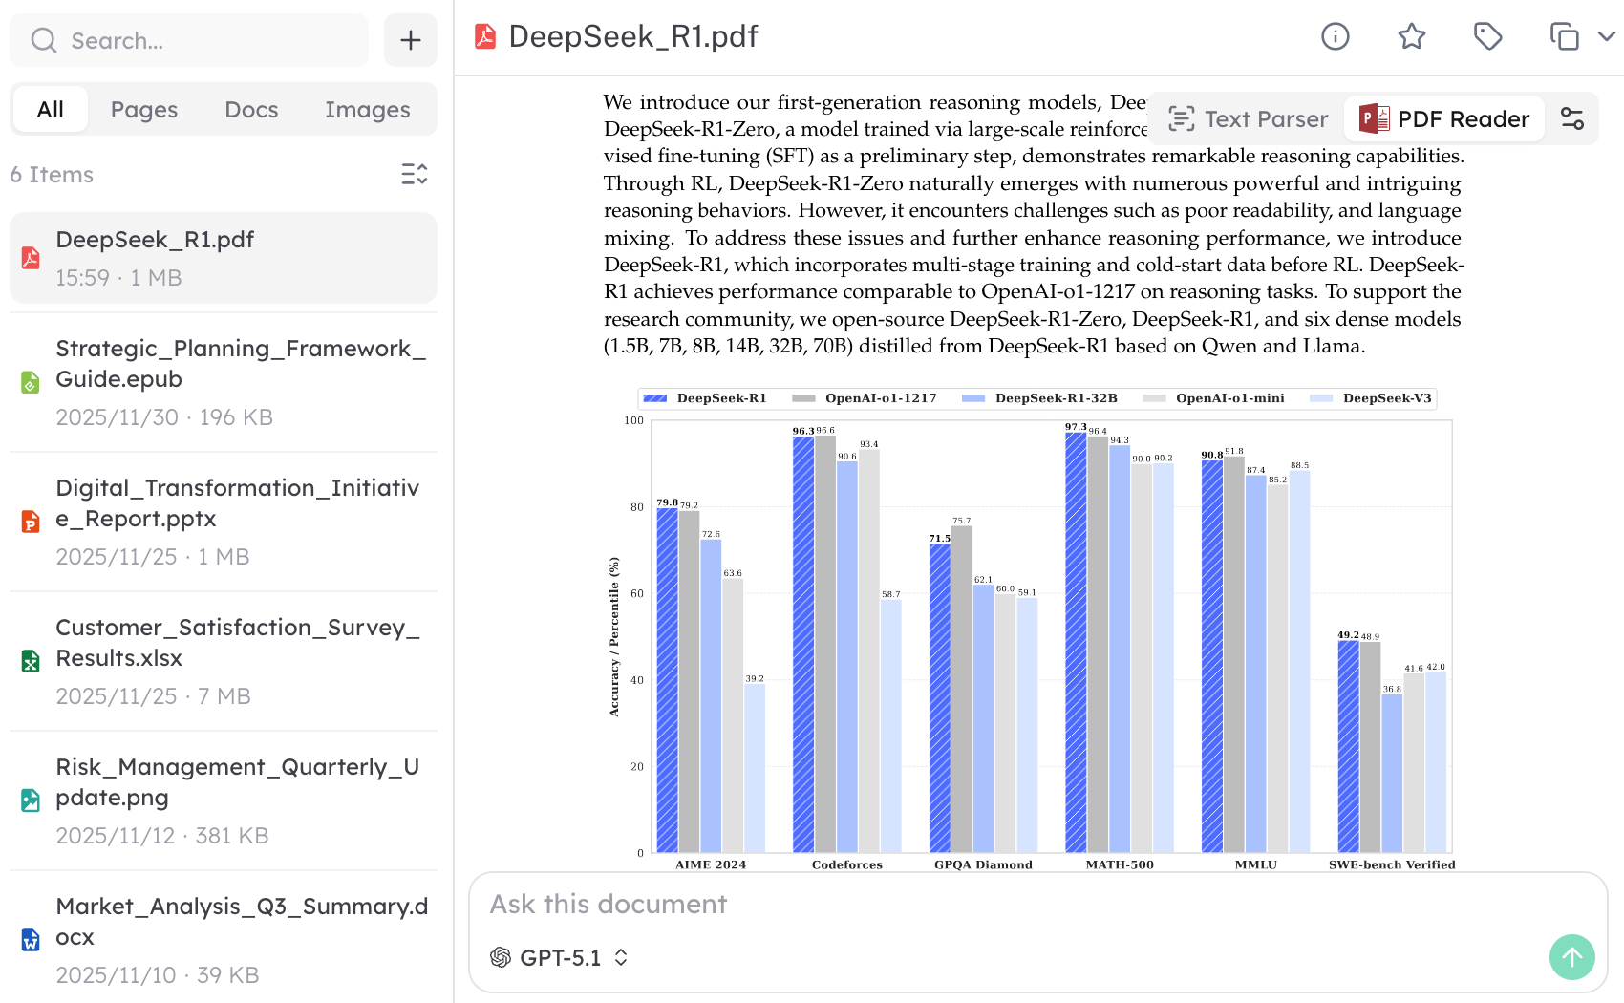
Task: Open the GPT-5.1 model selector
Action: point(560,957)
